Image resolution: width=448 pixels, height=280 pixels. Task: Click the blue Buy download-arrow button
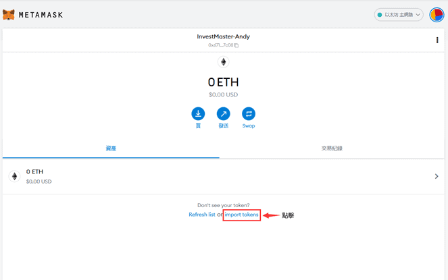pyautogui.click(x=198, y=113)
